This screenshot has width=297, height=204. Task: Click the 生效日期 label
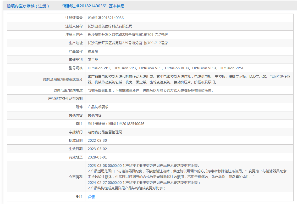coord(76,149)
